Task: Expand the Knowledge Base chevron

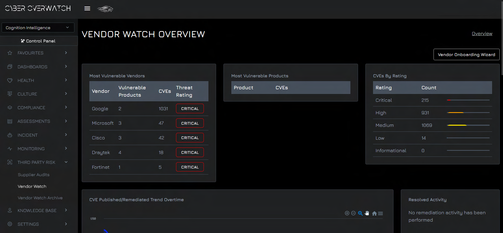Action: tap(66, 210)
